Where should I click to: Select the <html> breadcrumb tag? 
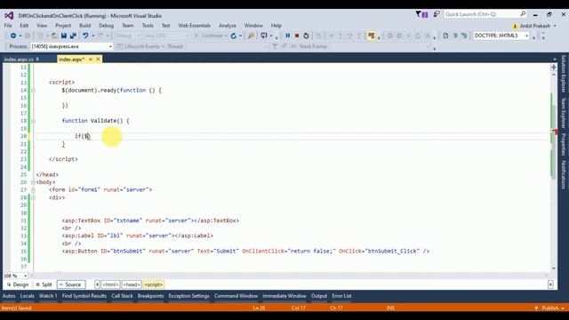[x=110, y=284]
